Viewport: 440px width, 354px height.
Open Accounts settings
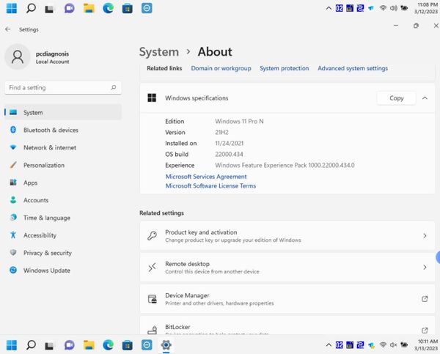pos(63,200)
